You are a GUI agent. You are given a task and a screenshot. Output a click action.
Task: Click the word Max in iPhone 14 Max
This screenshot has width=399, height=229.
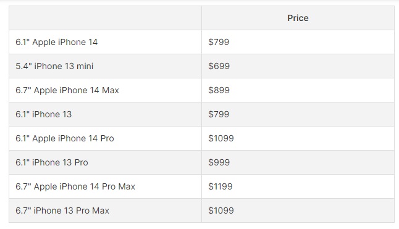pos(111,90)
